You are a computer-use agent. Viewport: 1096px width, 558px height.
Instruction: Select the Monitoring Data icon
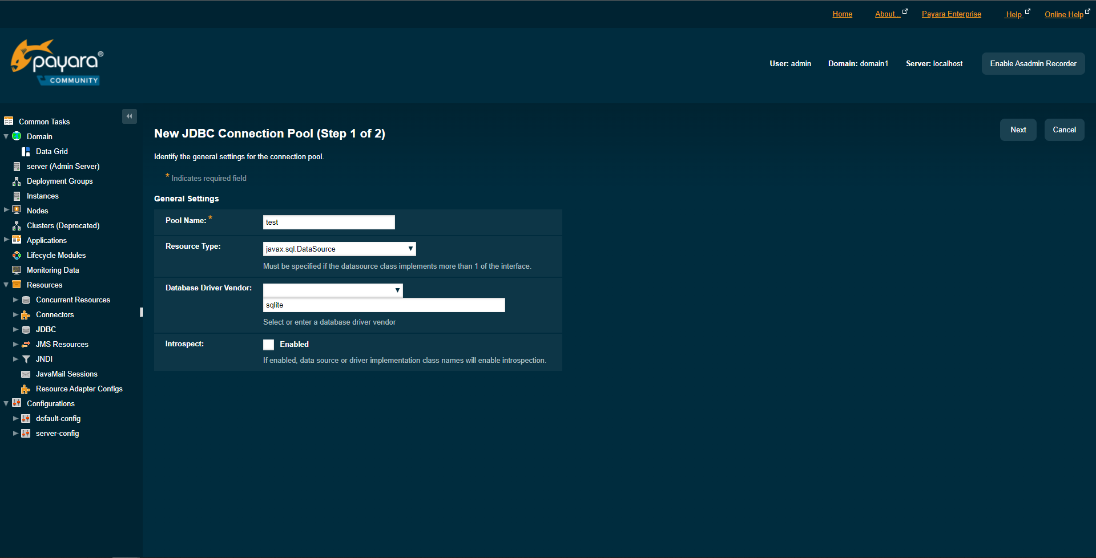(17, 270)
